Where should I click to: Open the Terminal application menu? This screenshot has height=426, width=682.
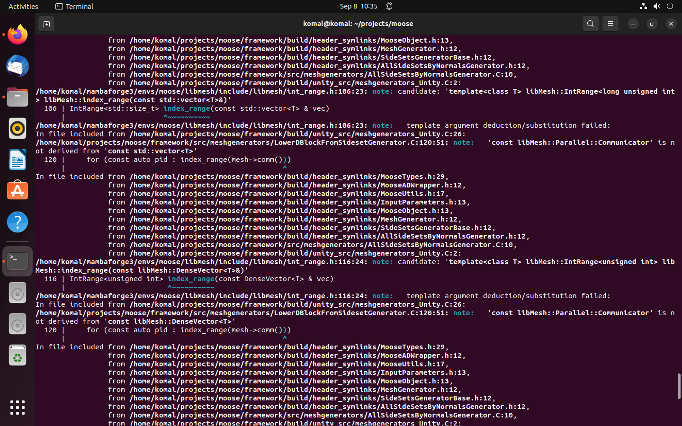point(74,6)
